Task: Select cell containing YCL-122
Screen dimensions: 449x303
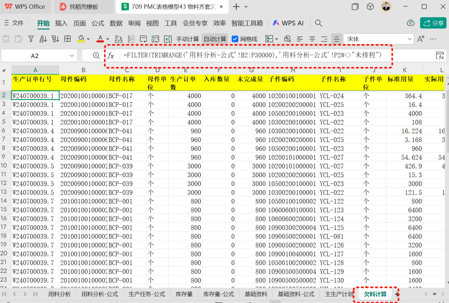Action: click(340, 201)
